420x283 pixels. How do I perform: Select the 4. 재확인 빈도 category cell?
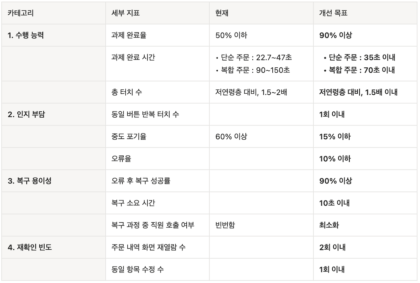[53, 247]
